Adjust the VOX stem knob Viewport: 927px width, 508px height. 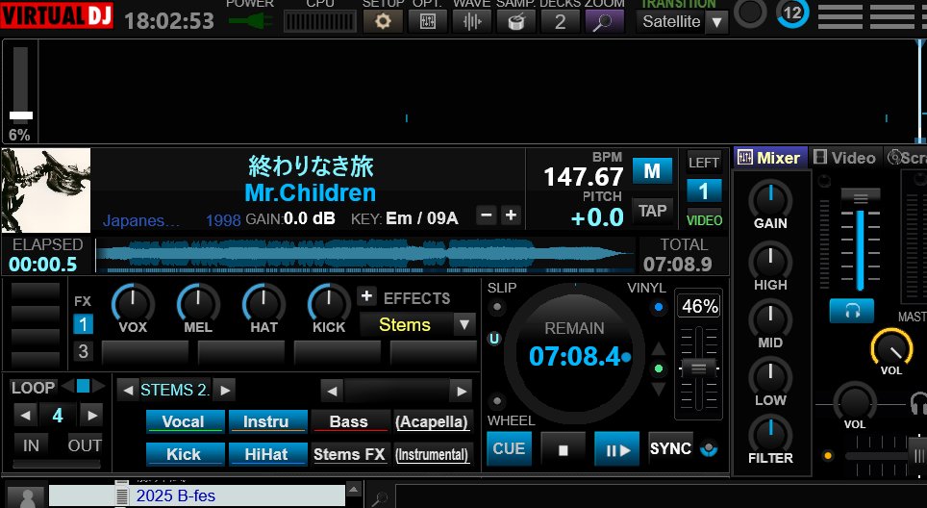coord(133,305)
